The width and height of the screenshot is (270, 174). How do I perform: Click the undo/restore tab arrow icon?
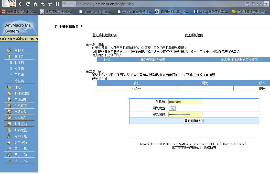[x=42, y=4]
